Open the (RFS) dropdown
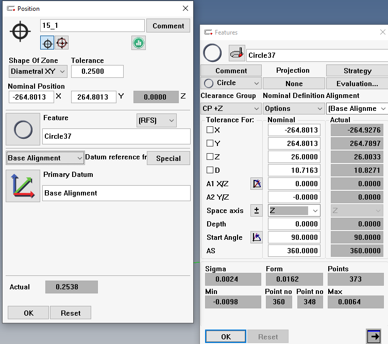The height and width of the screenshot is (344, 388). [156, 121]
